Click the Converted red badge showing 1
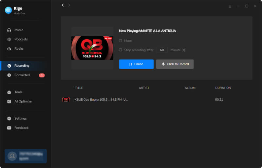262x168 pixels. 42,75
